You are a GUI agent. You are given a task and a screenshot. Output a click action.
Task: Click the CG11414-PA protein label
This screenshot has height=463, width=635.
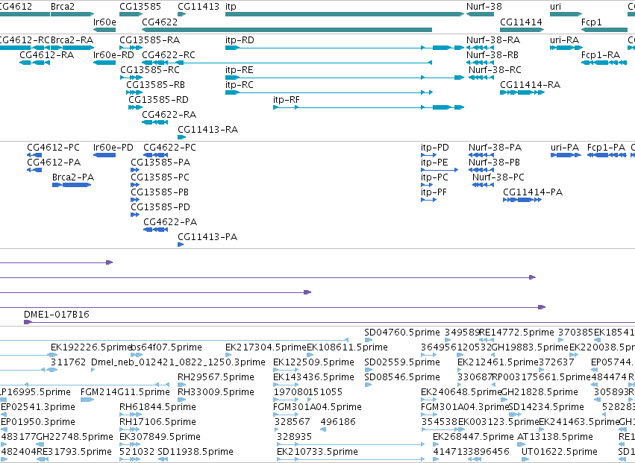click(533, 192)
